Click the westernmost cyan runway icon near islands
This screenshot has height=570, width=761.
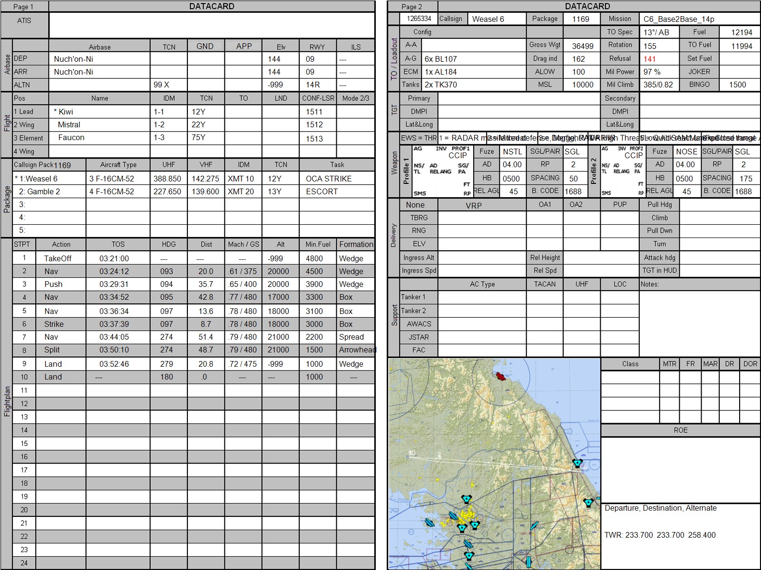coord(429,522)
